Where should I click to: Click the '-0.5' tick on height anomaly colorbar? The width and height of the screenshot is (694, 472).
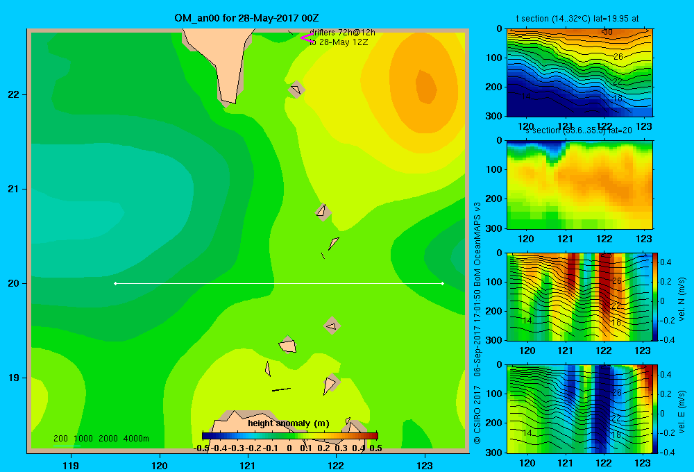202,448
